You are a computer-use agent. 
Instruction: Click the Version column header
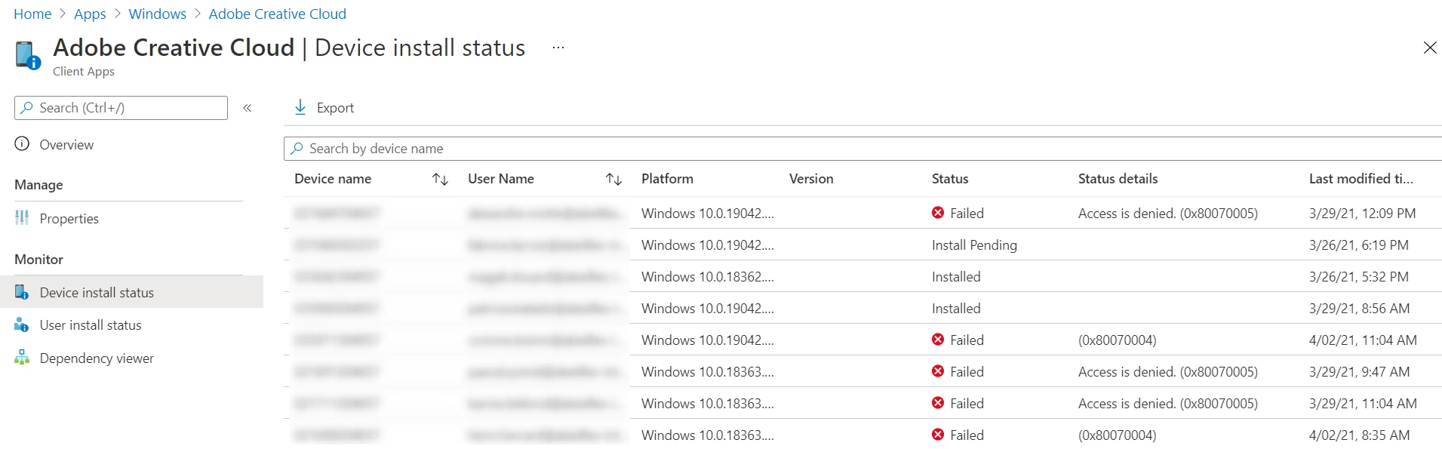coord(811,179)
